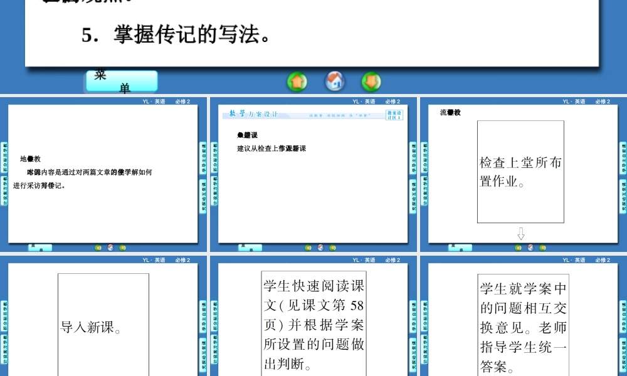Click the green up arrow on the main slide

[297, 82]
